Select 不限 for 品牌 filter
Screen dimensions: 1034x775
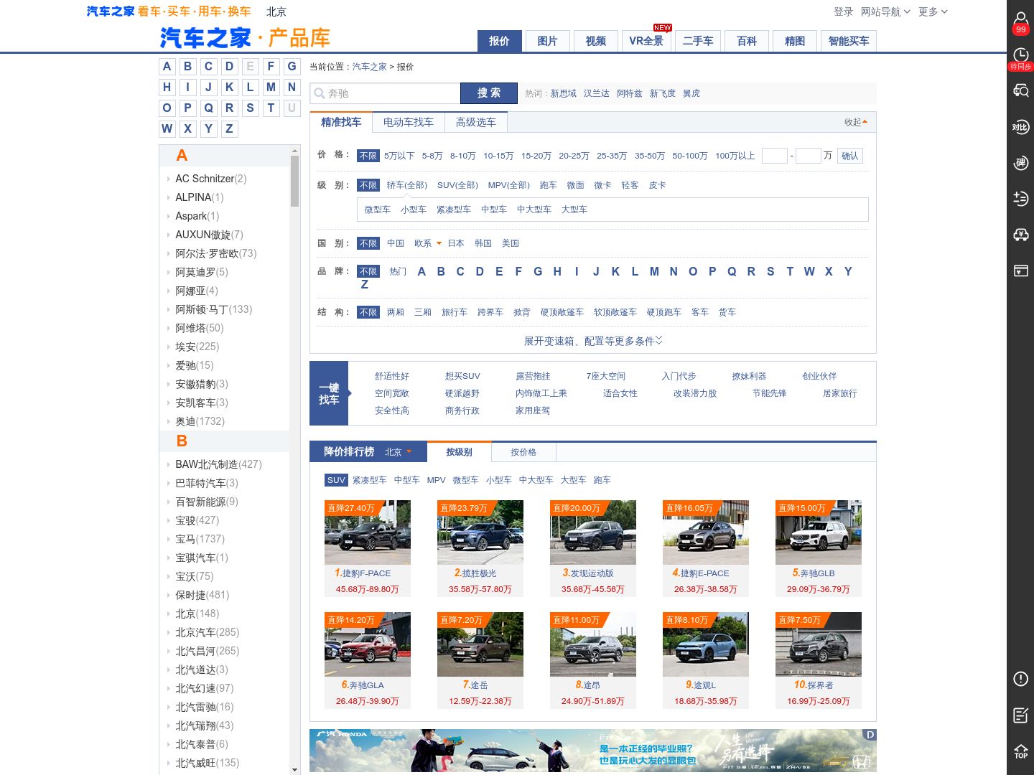(368, 271)
